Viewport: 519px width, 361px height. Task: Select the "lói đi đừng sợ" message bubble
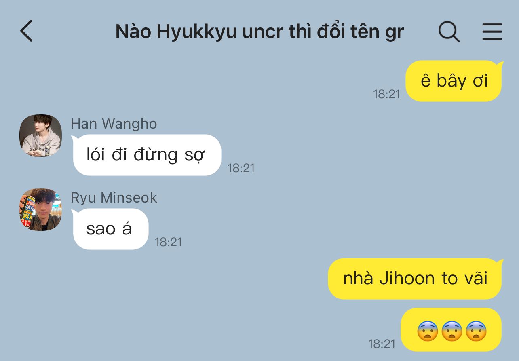coord(147,155)
